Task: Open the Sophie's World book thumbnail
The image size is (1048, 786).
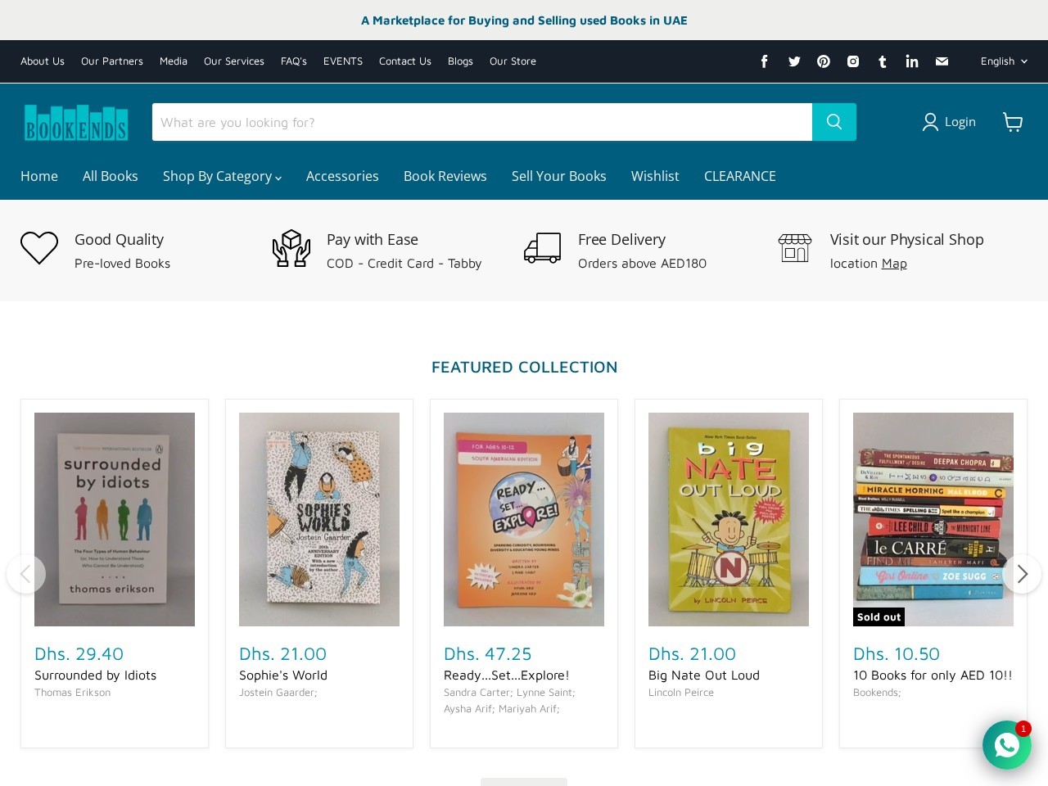Action: pos(318,519)
